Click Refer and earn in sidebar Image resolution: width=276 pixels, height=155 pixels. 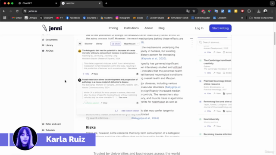coord(52,124)
